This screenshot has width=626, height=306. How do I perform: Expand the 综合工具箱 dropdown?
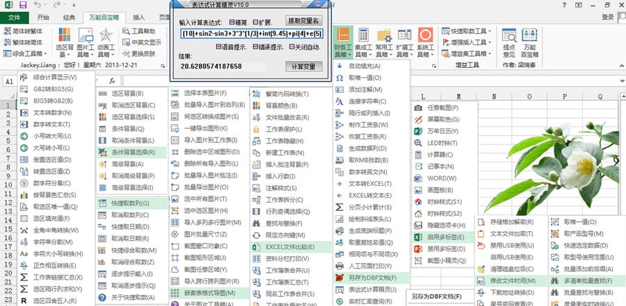25,53
